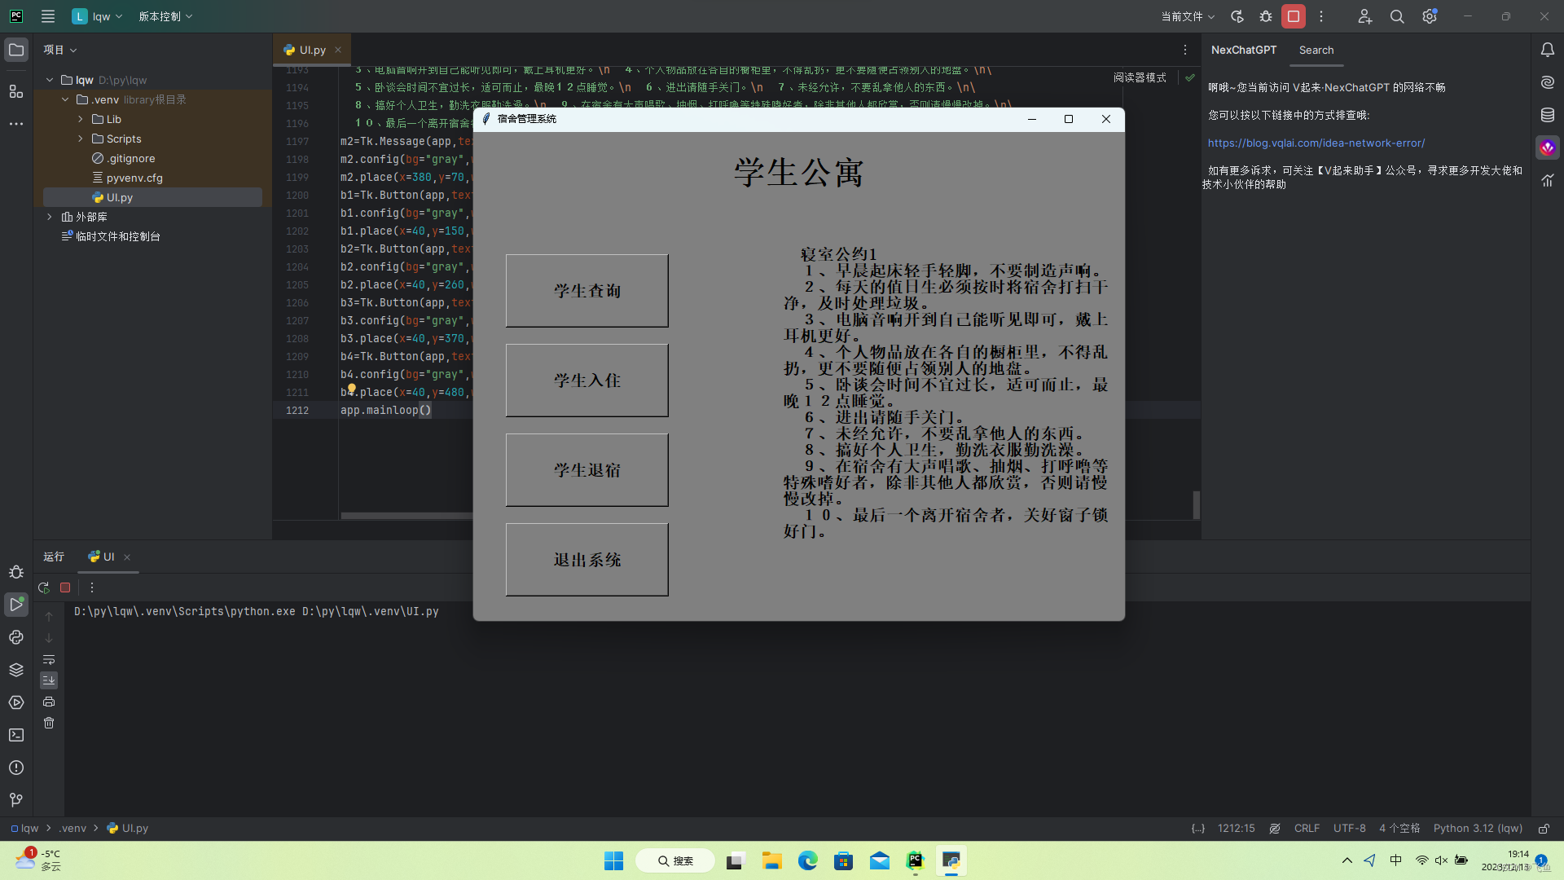Viewport: 1564px width, 880px height.
Task: Open the Project tool window folder icon
Action: click(x=16, y=50)
